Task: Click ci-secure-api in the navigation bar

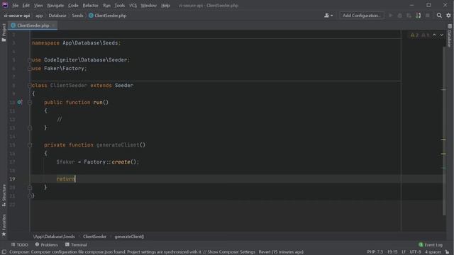Action: [17, 16]
